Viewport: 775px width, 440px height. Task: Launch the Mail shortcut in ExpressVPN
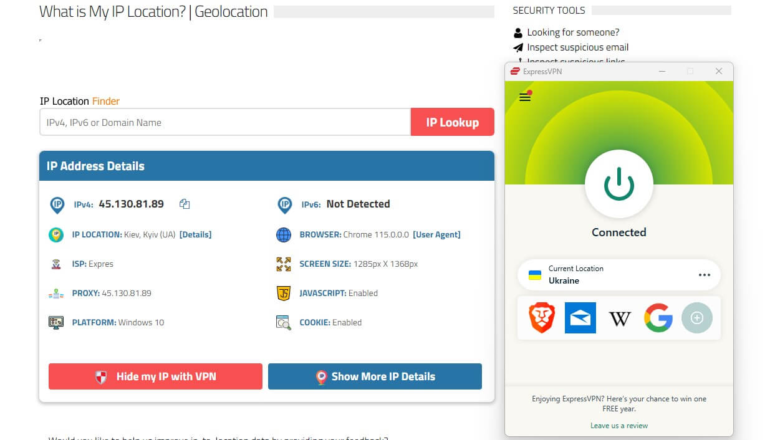(x=580, y=318)
